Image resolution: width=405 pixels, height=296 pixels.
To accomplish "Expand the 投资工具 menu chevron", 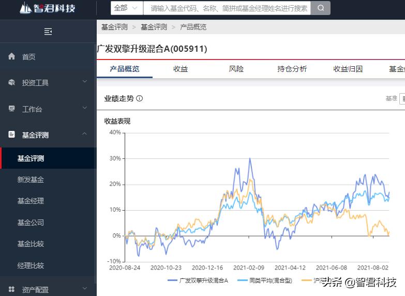I will [x=84, y=82].
